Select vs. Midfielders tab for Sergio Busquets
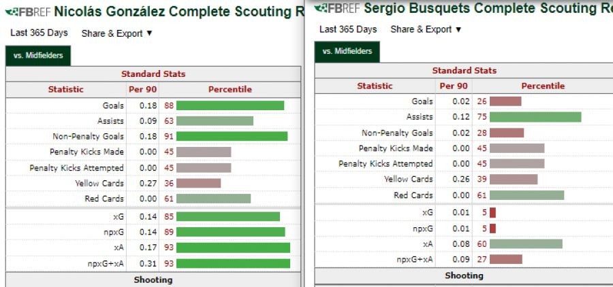The image size is (613, 287). pos(347,52)
